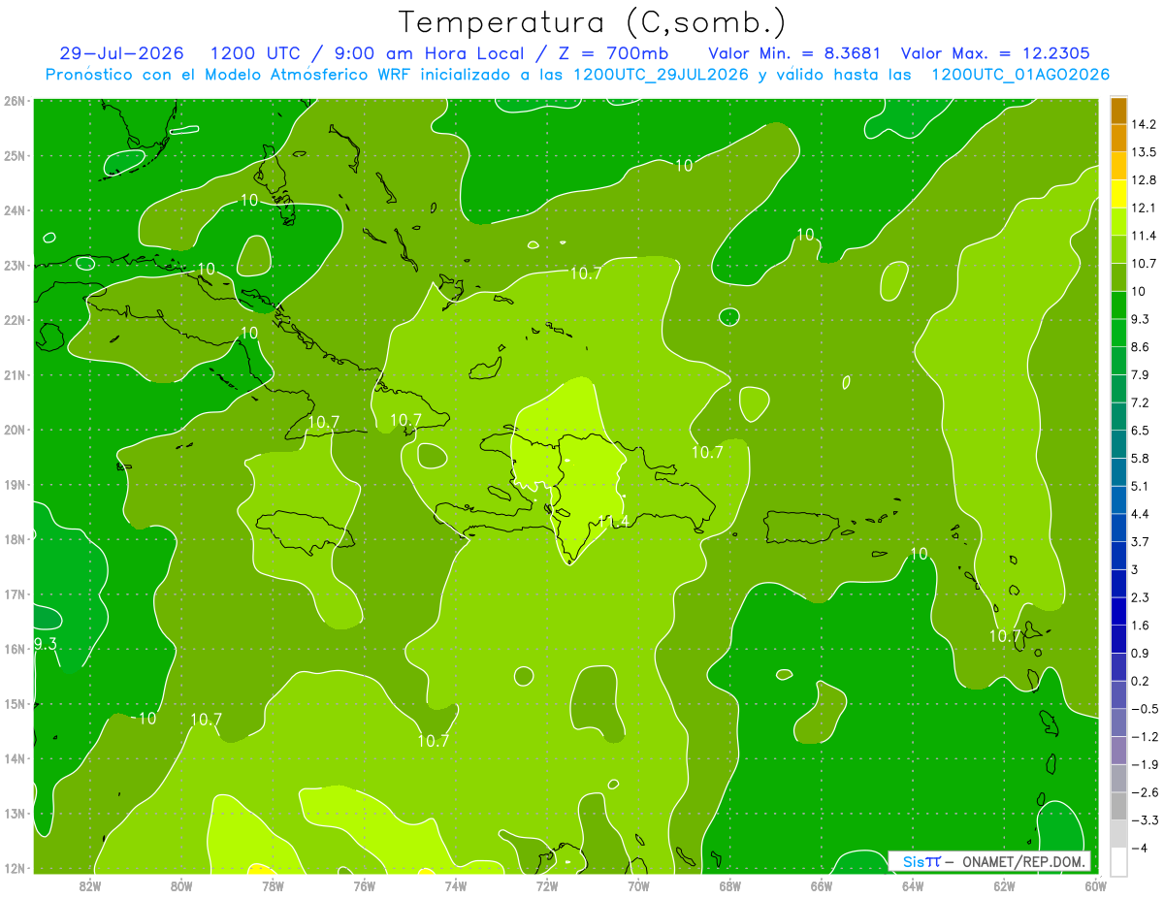1164x899 pixels.
Task: Click the dark orange legend segment above 14.2
Action: (1118, 111)
